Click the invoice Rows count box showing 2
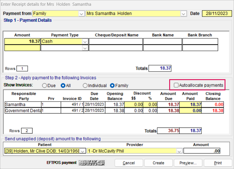The image size is (234, 169). tap(27, 131)
